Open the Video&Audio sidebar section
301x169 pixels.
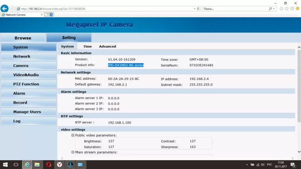tap(29, 75)
